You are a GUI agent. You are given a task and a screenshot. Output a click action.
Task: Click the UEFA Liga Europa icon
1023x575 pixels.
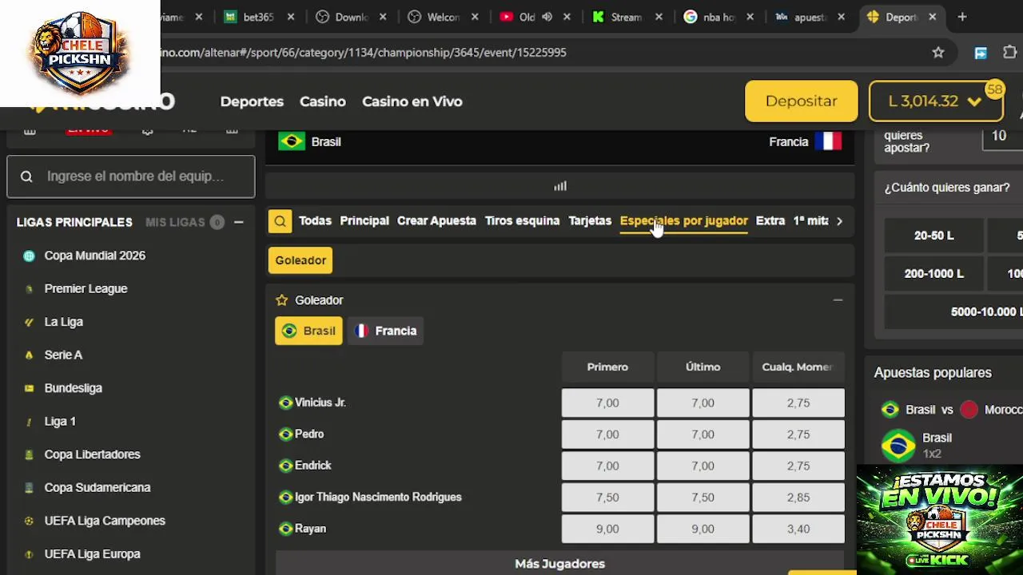(x=30, y=554)
